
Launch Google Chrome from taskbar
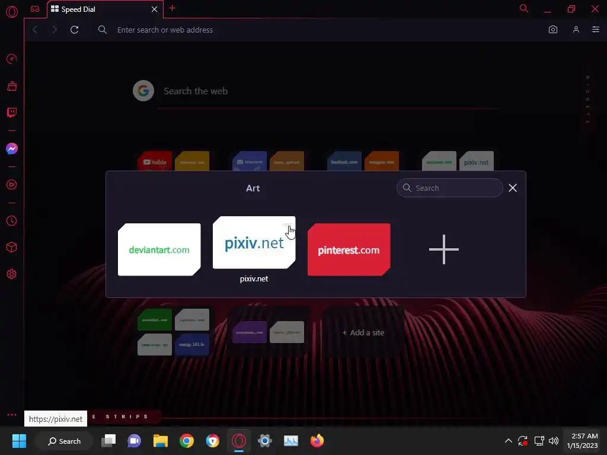tap(187, 441)
